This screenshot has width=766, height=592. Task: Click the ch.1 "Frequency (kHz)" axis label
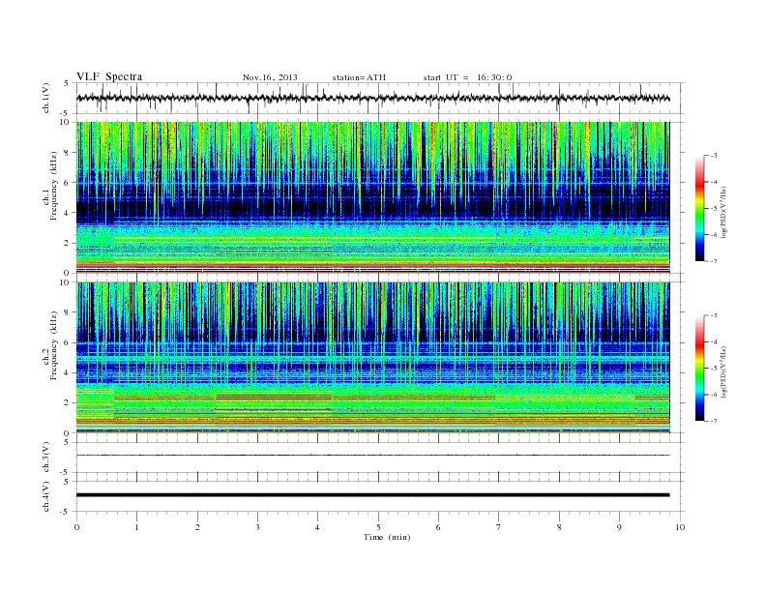(x=53, y=186)
